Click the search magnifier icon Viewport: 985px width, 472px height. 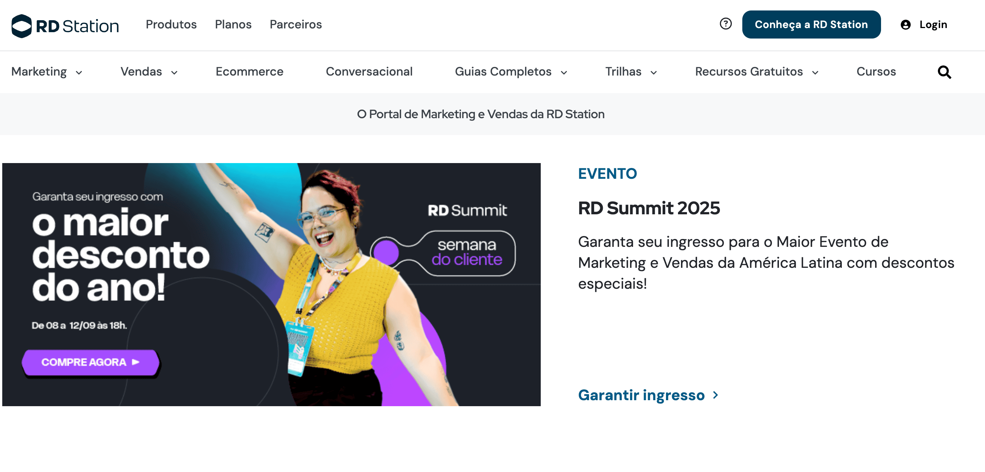coord(944,72)
